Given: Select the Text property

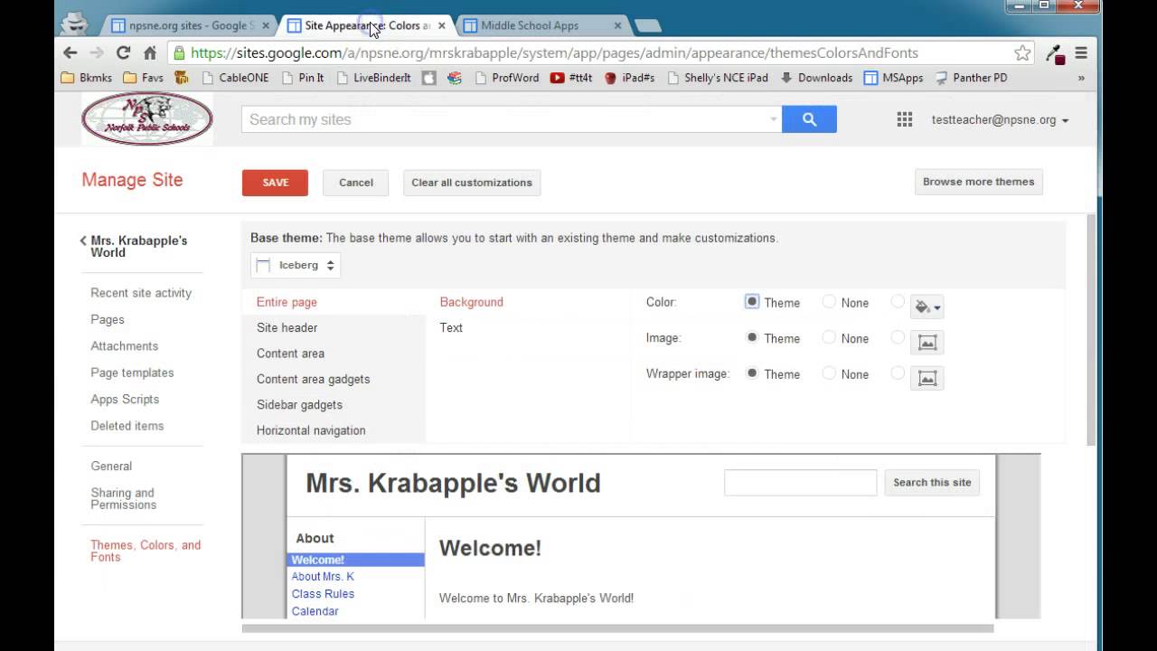Looking at the screenshot, I should pos(451,327).
